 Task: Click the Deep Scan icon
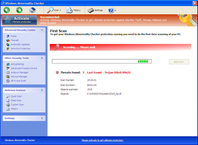8,101
